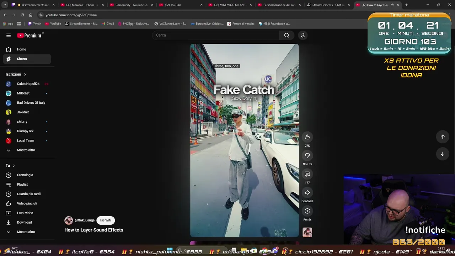The image size is (455, 256).
Task: Dislike the short (Non mi piace)
Action: (307, 156)
